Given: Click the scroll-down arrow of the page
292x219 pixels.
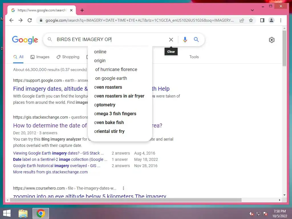Looking at the screenshot, I should click(x=284, y=195).
